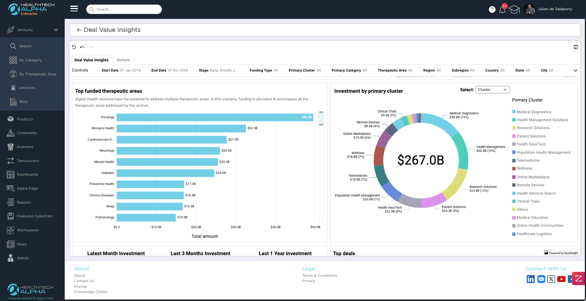Open the Funding Type filter
The height and width of the screenshot is (301, 586).
click(x=264, y=70)
